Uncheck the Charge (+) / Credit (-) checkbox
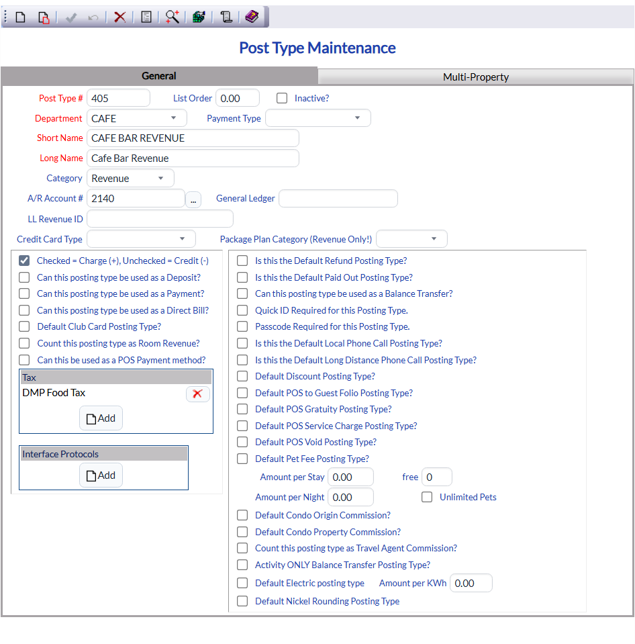635x644 pixels. [x=24, y=261]
